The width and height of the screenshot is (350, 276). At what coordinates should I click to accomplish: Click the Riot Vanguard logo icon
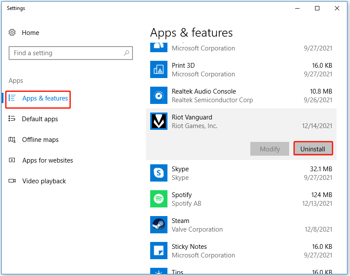158,121
